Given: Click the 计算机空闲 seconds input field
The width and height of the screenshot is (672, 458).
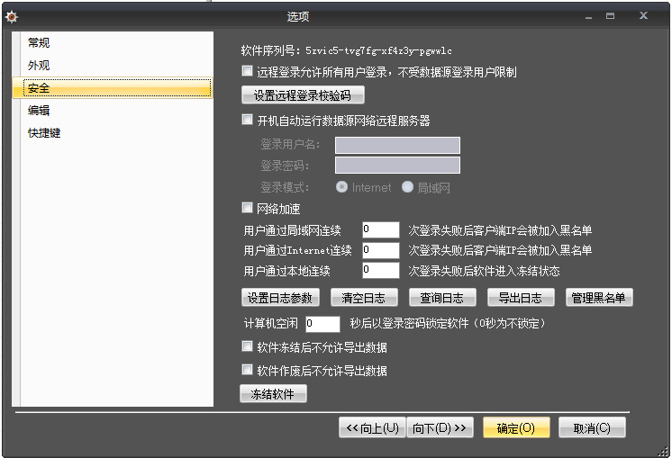Looking at the screenshot, I should (x=322, y=324).
